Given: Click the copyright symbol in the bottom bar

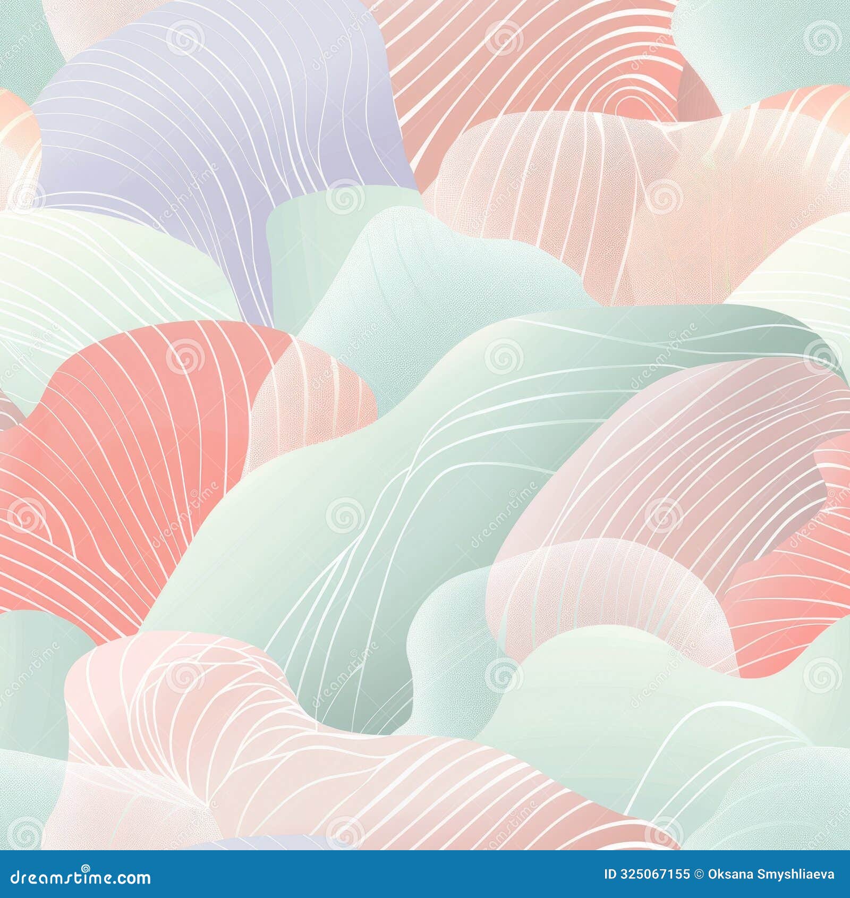Looking at the screenshot, I should pyautogui.click(x=699, y=874).
